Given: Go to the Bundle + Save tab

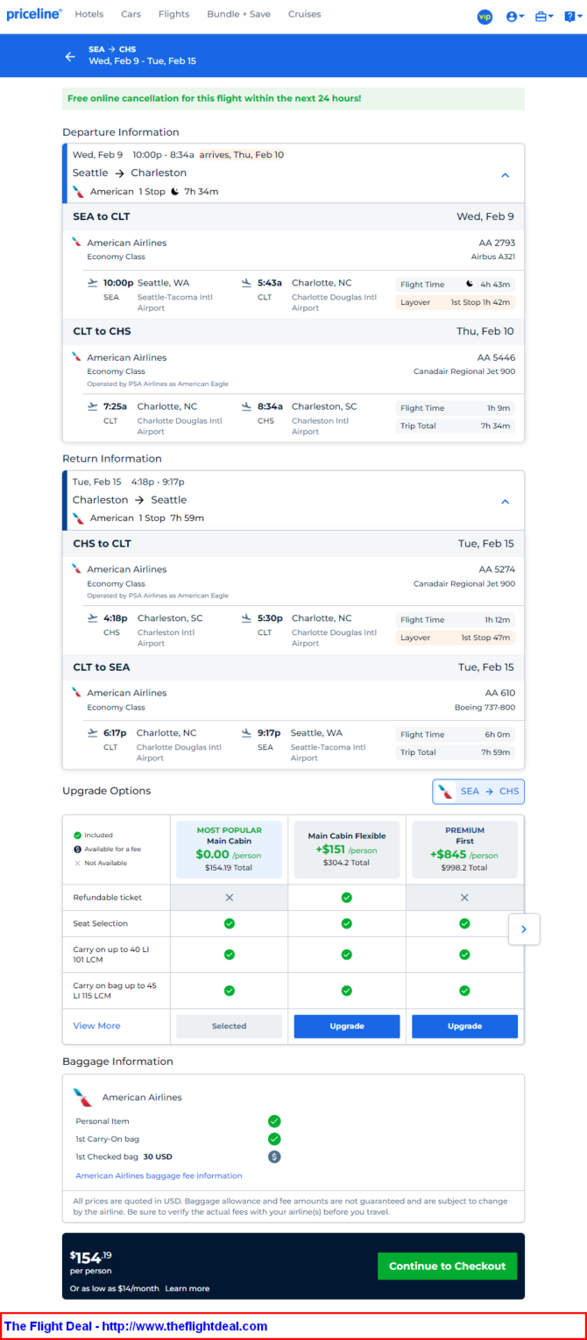Looking at the screenshot, I should point(238,14).
